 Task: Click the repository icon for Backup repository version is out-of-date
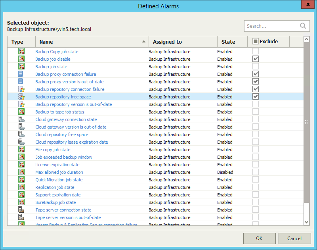pos(21,104)
